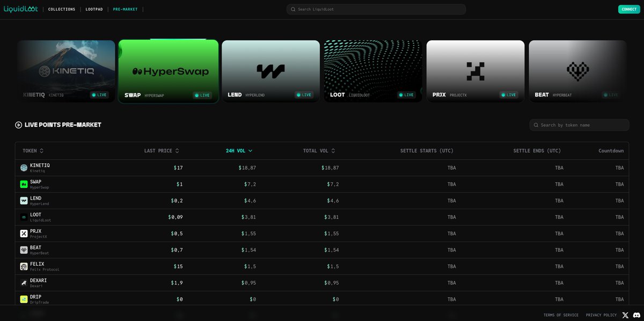Open Privacy Policy link
Image resolution: width=644 pixels, height=321 pixels.
pyautogui.click(x=601, y=315)
